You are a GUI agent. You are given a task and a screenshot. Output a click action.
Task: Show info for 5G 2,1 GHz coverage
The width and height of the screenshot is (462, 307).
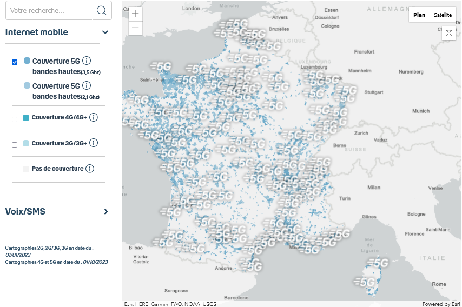tap(86, 85)
